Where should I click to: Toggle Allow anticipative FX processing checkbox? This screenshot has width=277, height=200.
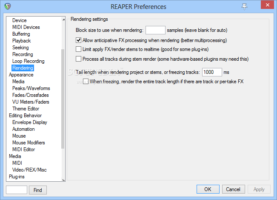78,40
